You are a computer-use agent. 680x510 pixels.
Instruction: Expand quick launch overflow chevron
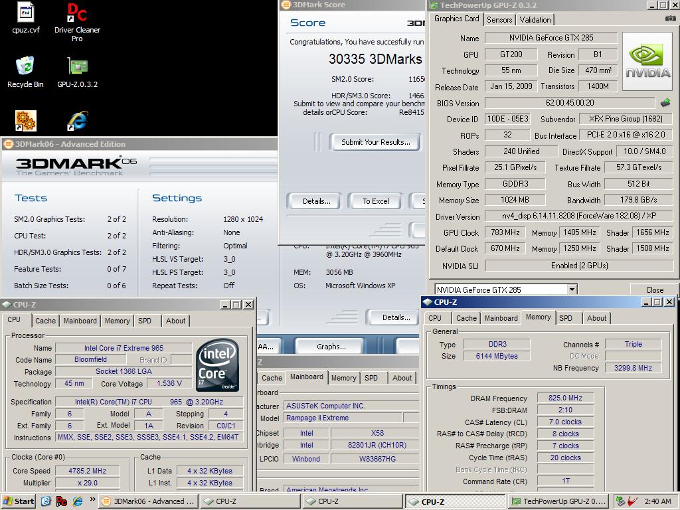(x=92, y=499)
